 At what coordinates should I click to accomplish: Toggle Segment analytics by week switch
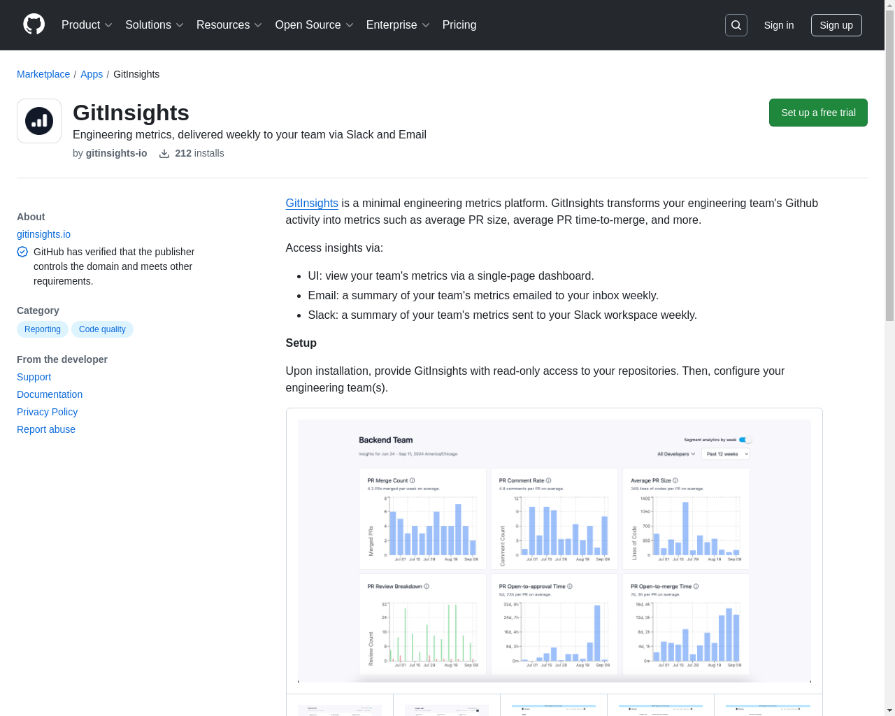tap(745, 440)
